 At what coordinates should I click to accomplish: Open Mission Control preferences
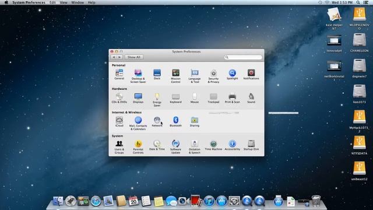(175, 76)
